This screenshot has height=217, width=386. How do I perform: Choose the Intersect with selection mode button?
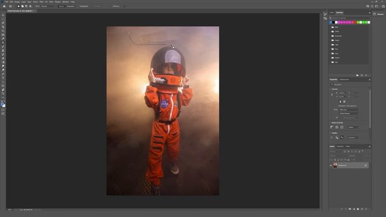(x=30, y=6)
